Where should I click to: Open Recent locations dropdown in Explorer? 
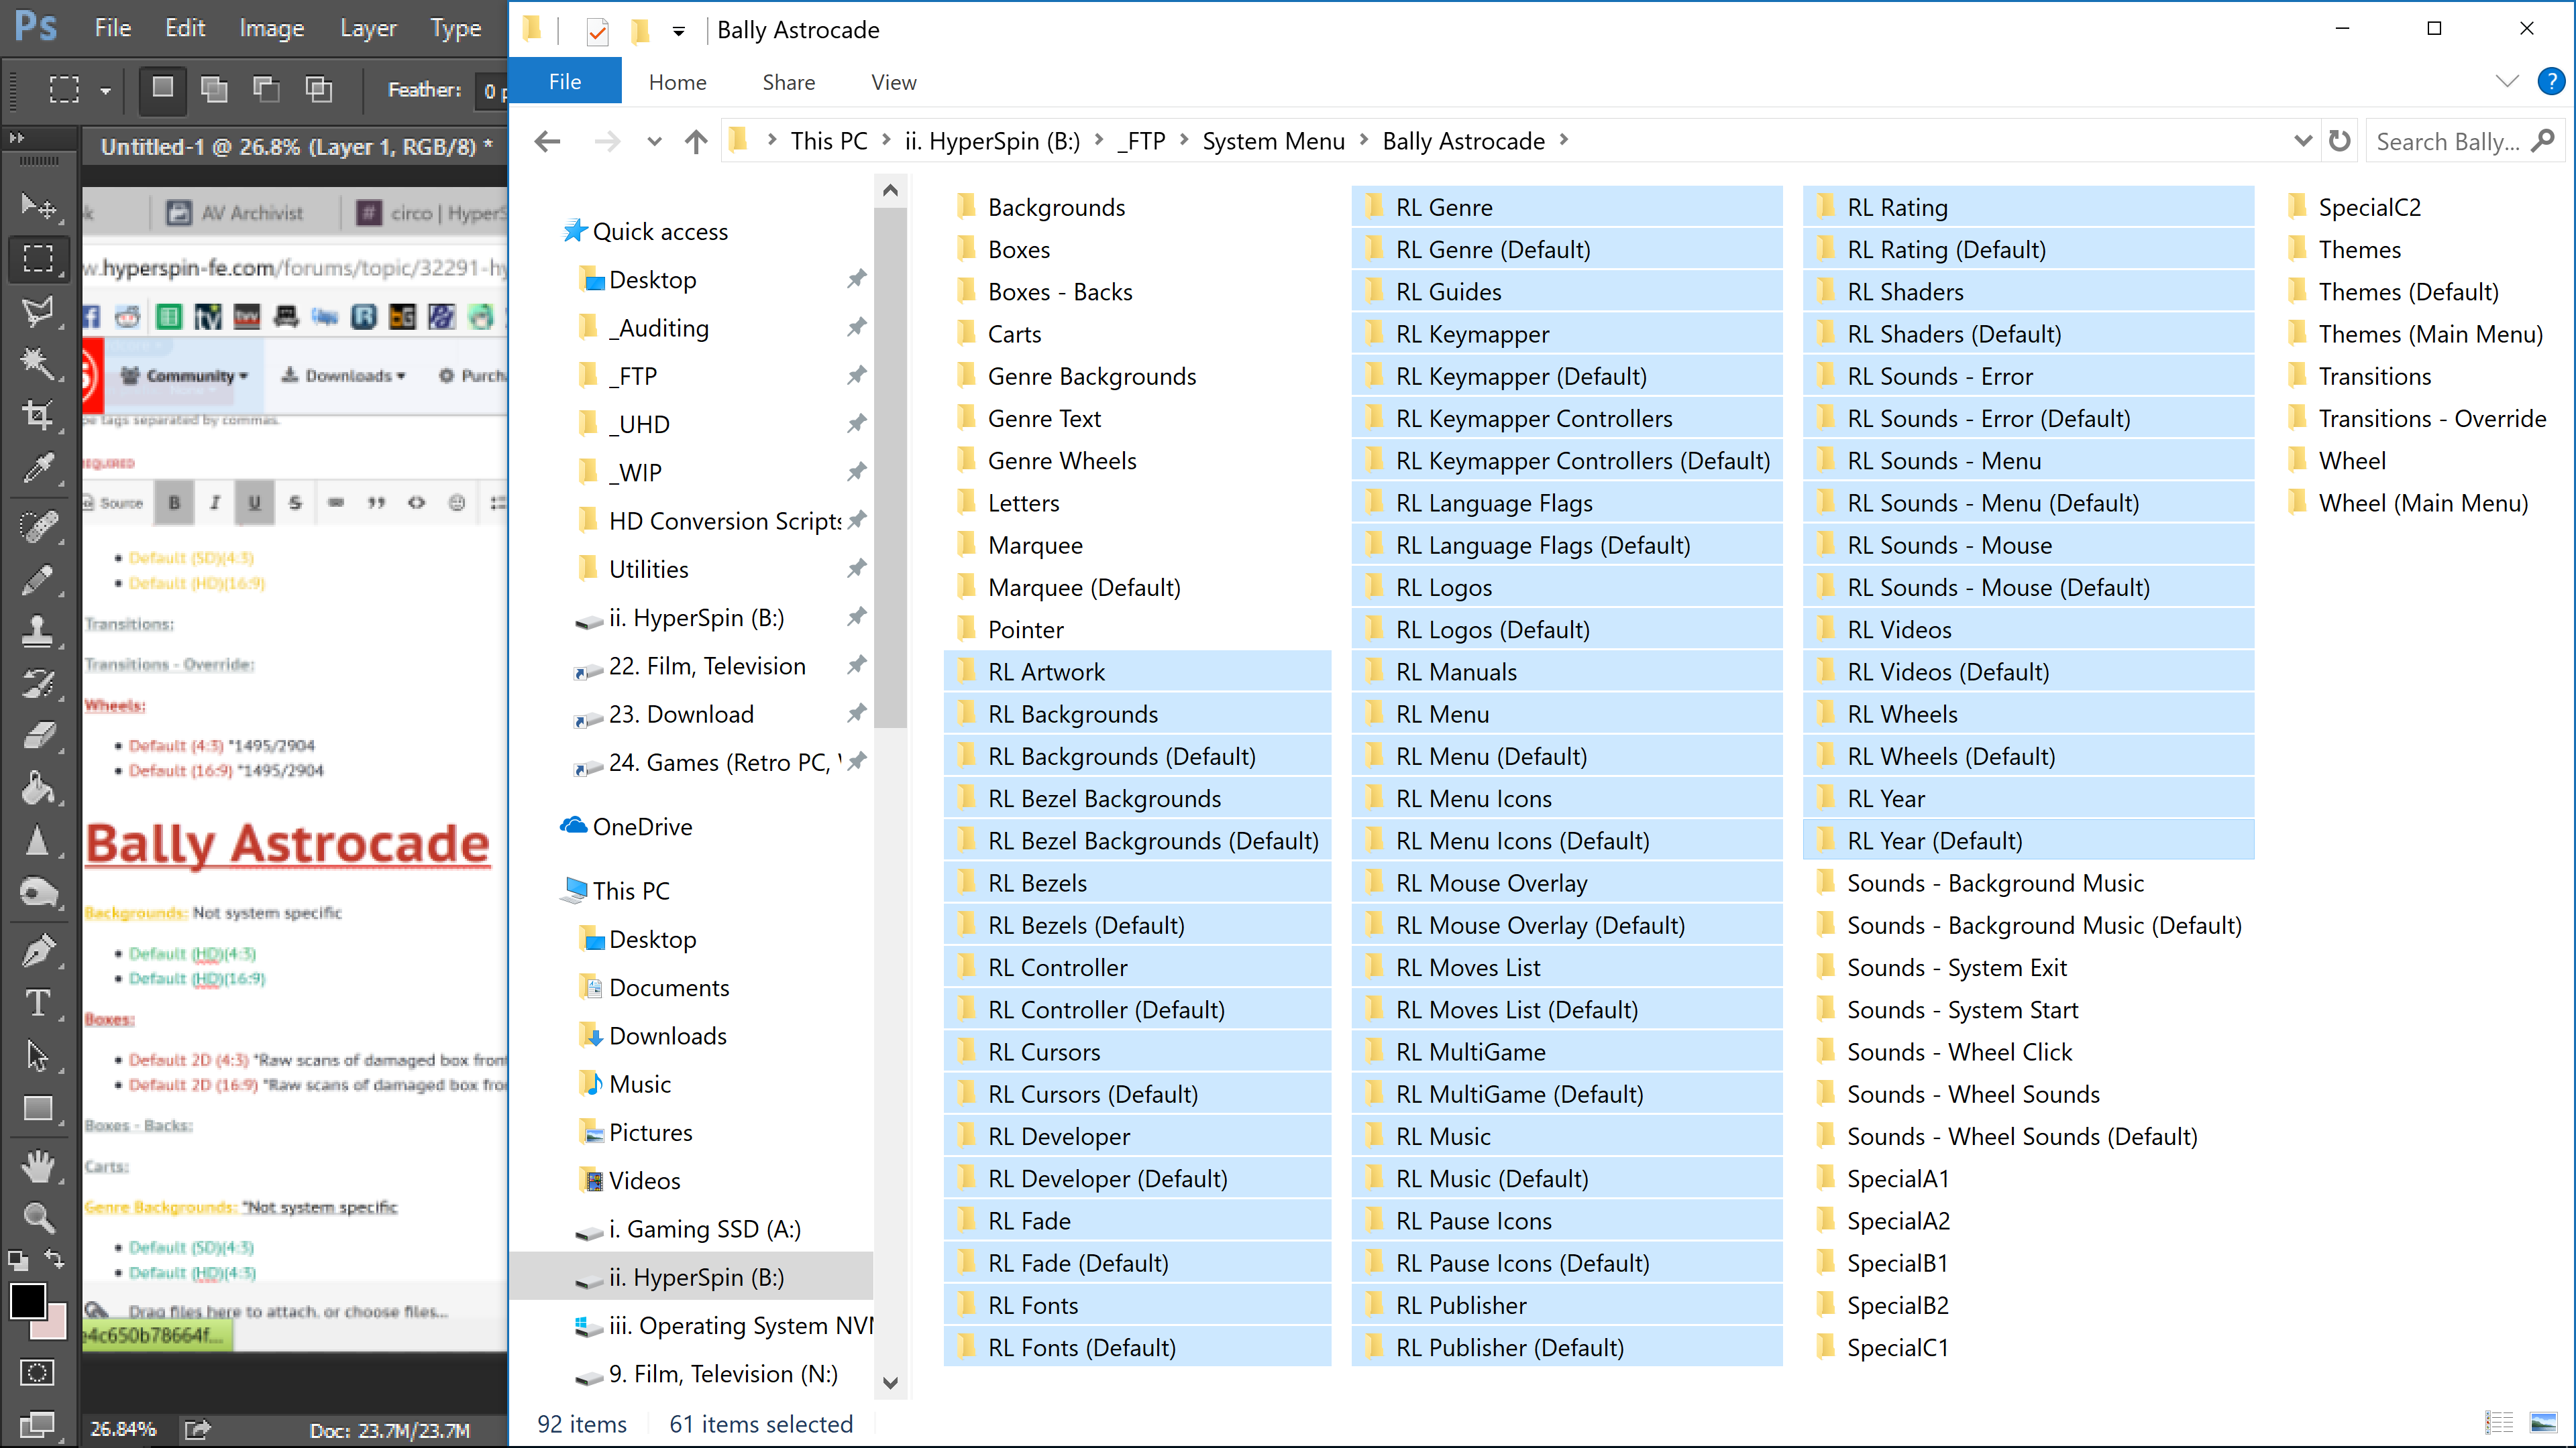click(x=654, y=142)
